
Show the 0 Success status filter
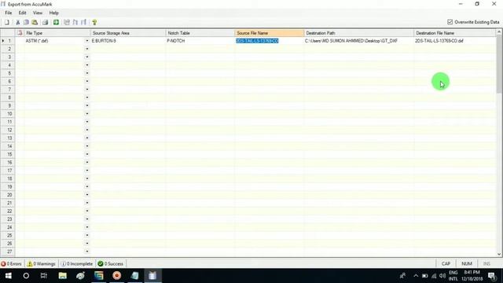point(110,264)
